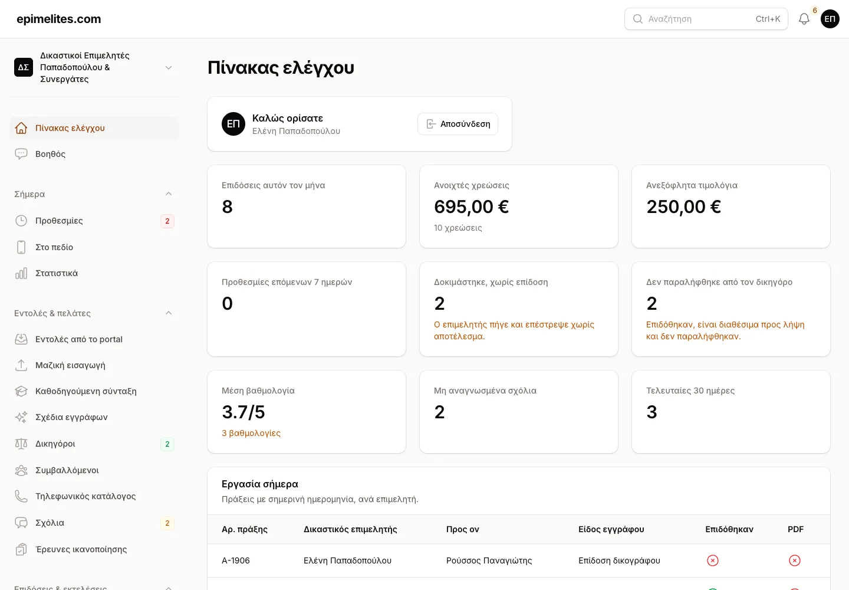Open the Πίνακας ελέγχου menu item
The width and height of the screenshot is (849, 590).
click(x=94, y=128)
